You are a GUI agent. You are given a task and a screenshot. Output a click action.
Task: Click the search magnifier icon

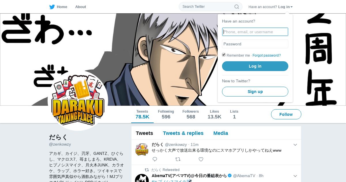click(236, 7)
